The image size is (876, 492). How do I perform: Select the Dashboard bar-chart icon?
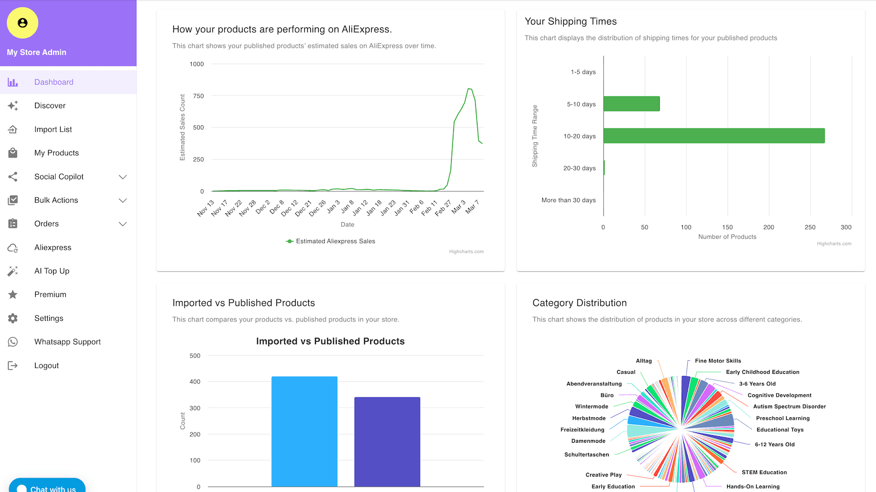point(13,81)
